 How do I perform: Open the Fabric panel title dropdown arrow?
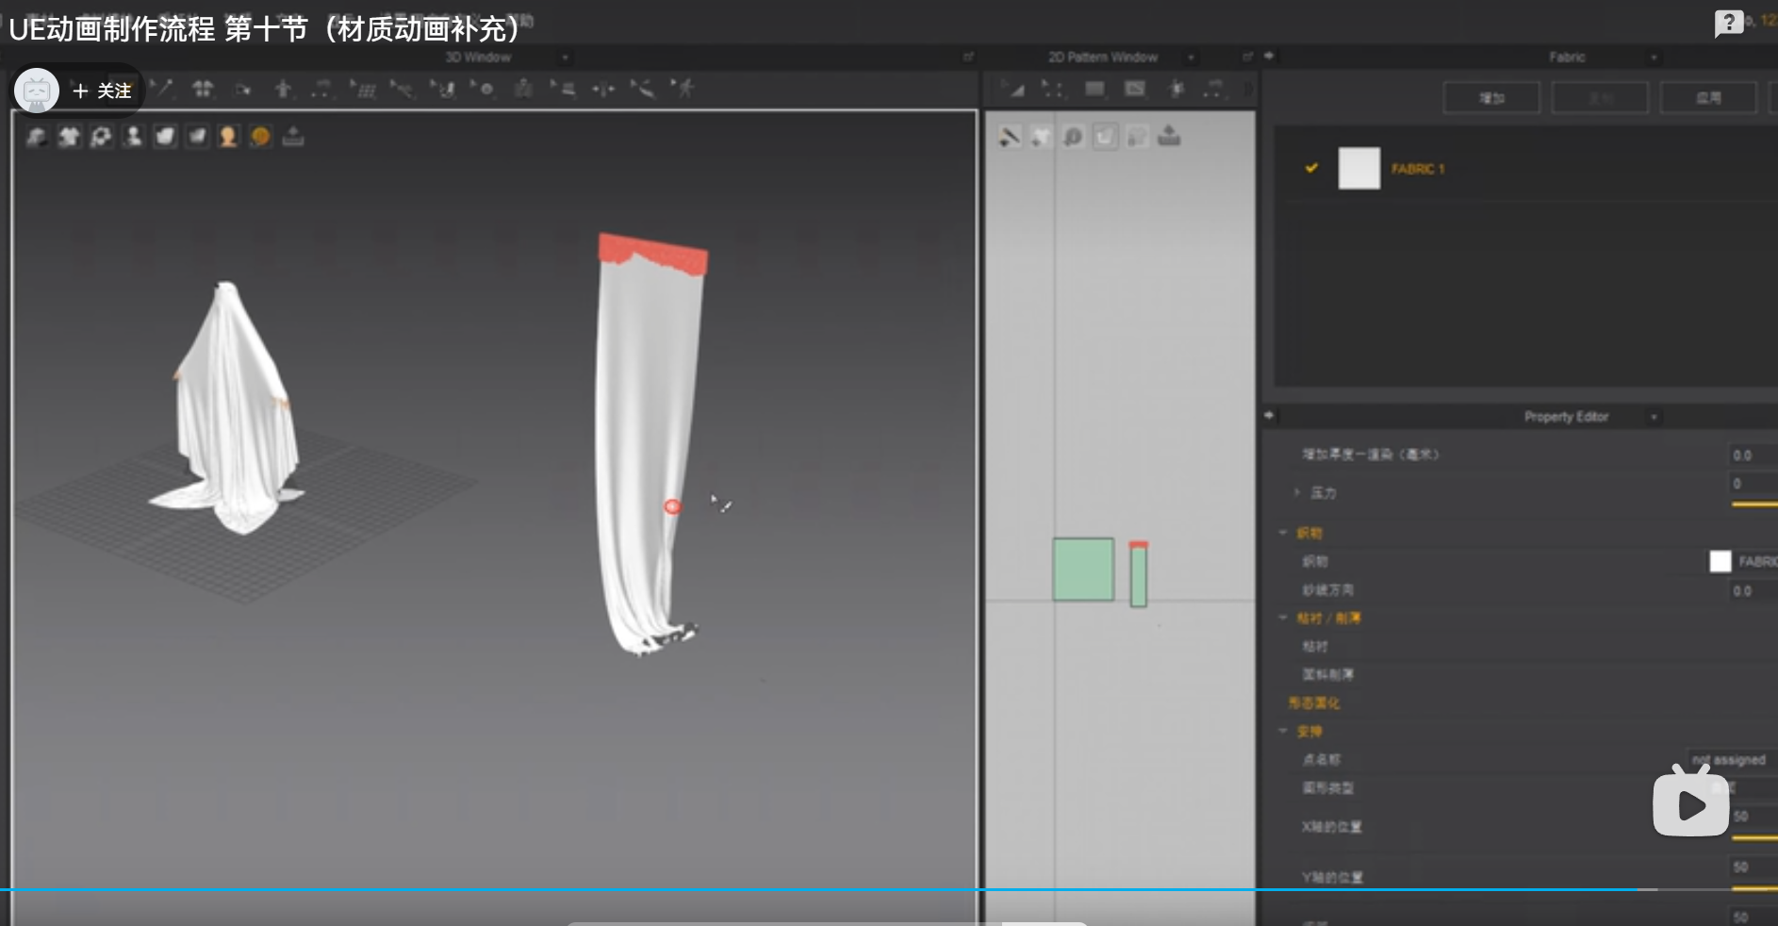pyautogui.click(x=1654, y=58)
